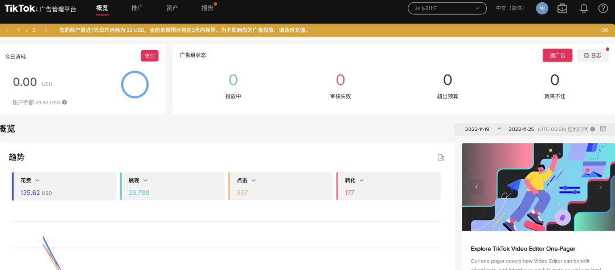Click the 29,788 impressions value
The image size is (615, 270).
tap(139, 193)
